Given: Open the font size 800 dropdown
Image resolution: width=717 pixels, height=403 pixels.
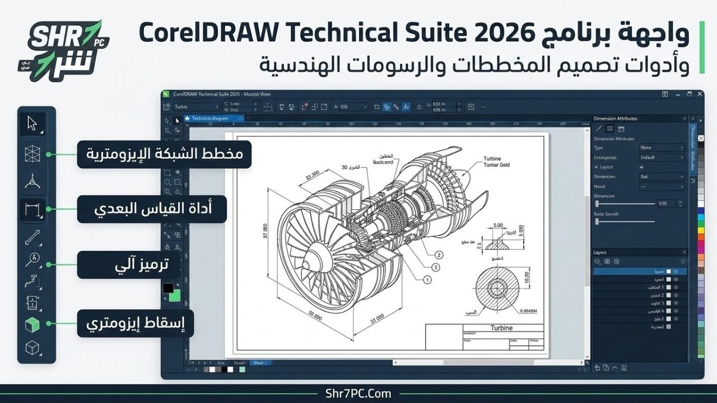Looking at the screenshot, I should pyautogui.click(x=353, y=106).
